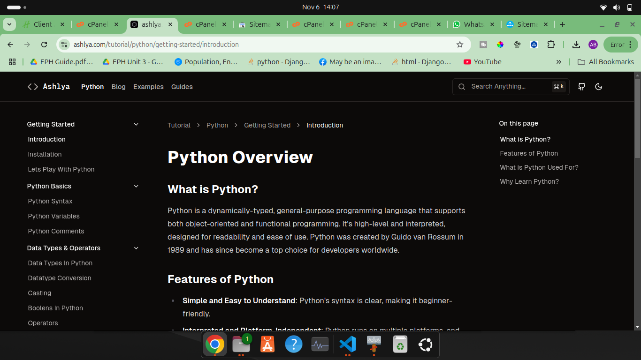Collapse the Python Basics sidebar section
The image size is (641, 360).
coord(136,186)
